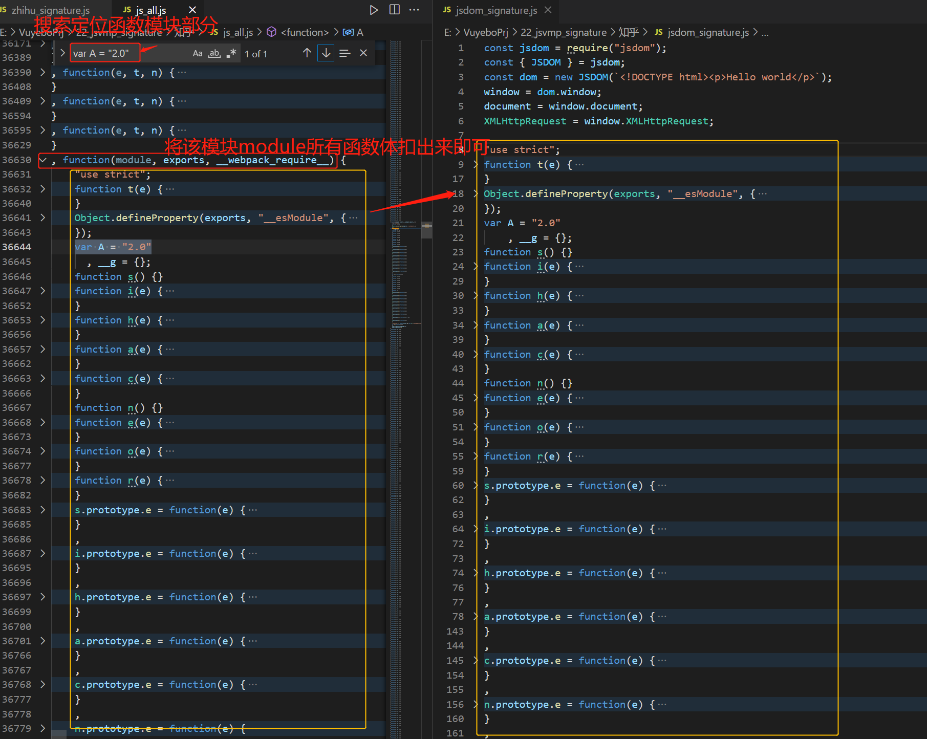Click 'function s() {}' at line 36646
927x739 pixels.
coord(119,276)
